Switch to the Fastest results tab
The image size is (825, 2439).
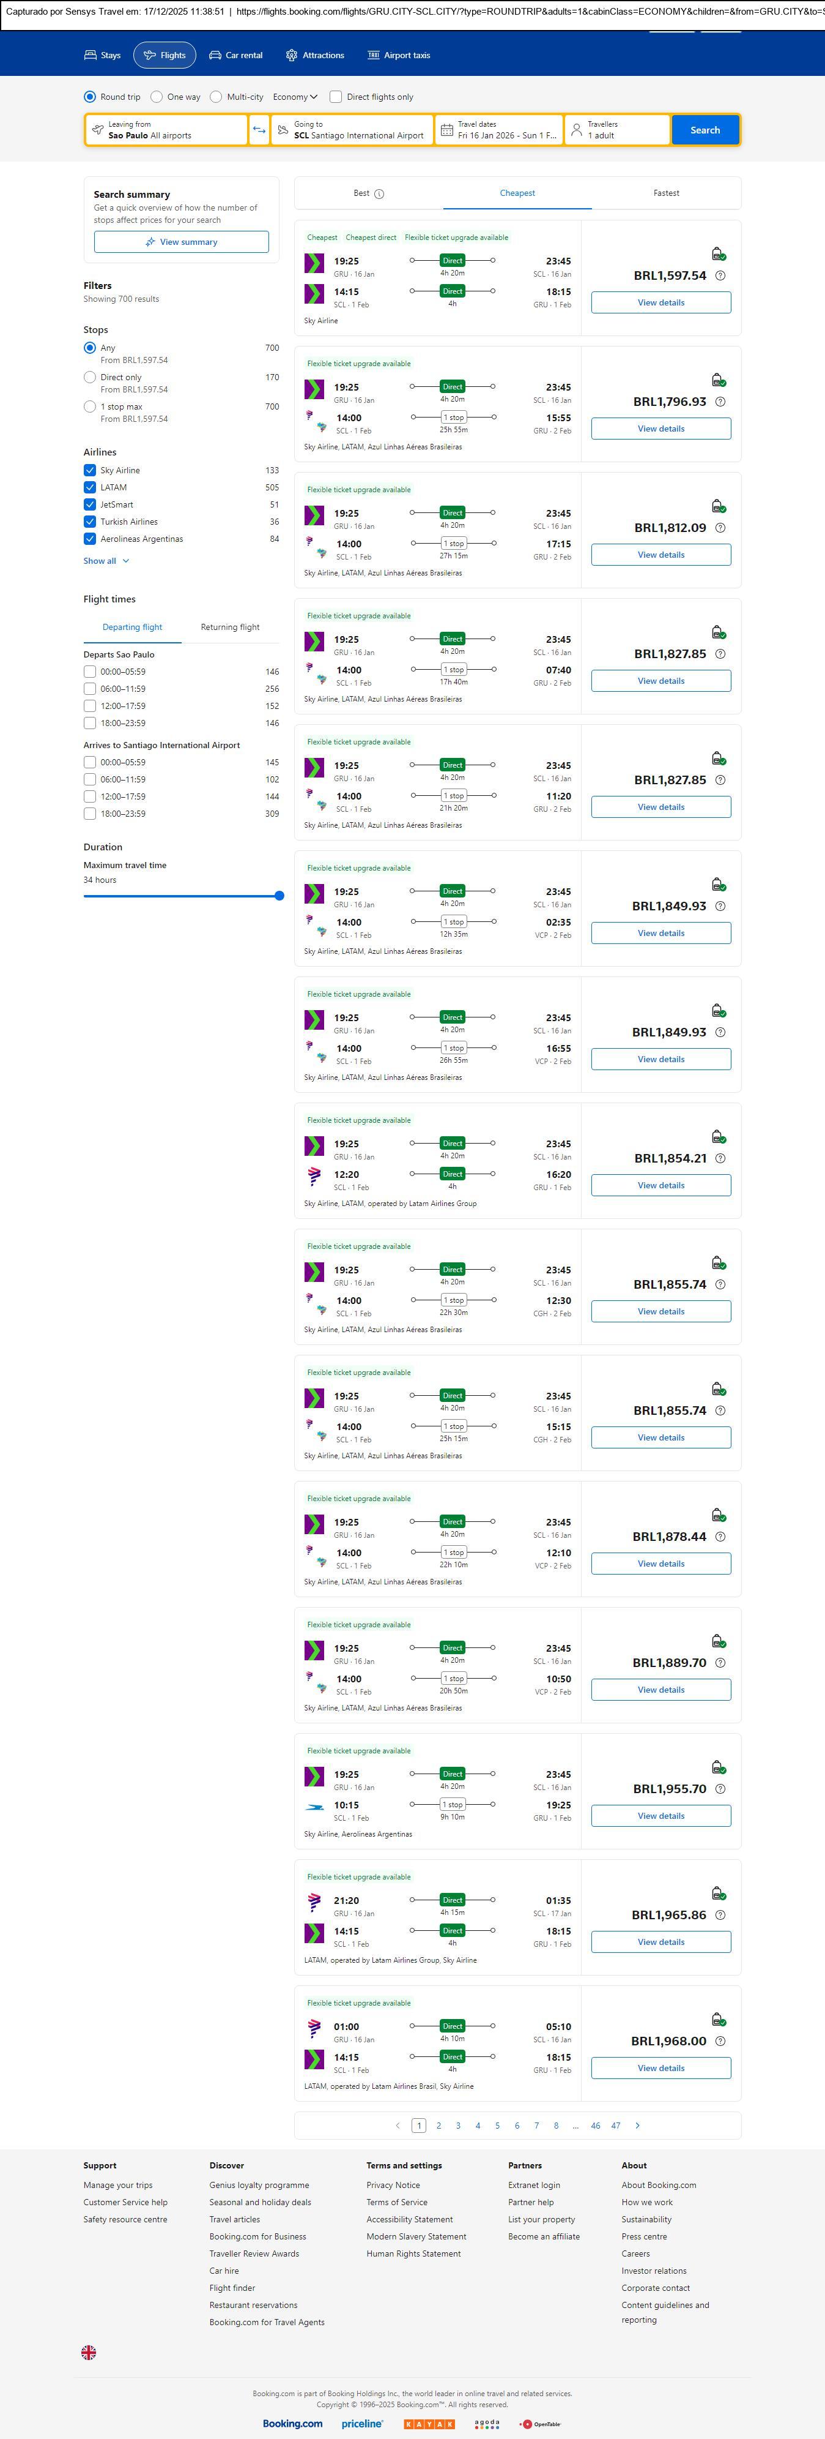[x=666, y=193]
